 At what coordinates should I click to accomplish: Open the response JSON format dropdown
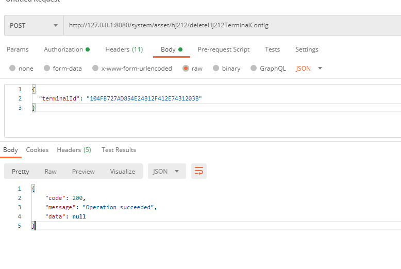coord(166,171)
